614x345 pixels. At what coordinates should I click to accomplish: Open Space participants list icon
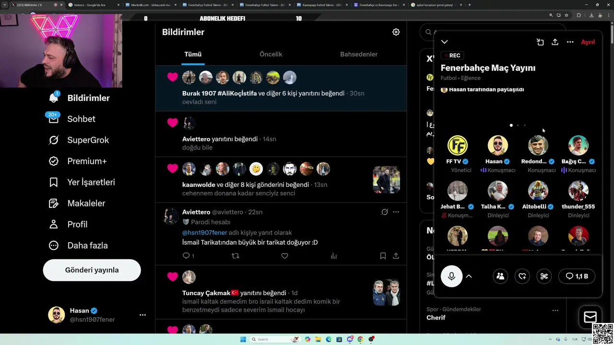point(500,276)
